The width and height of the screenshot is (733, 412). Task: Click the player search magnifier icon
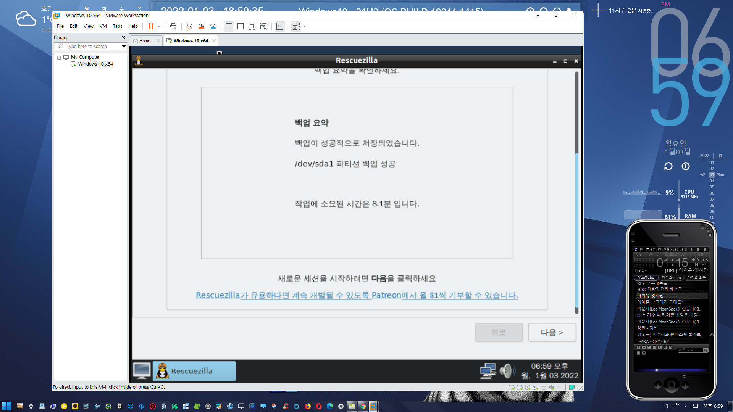coord(706,350)
